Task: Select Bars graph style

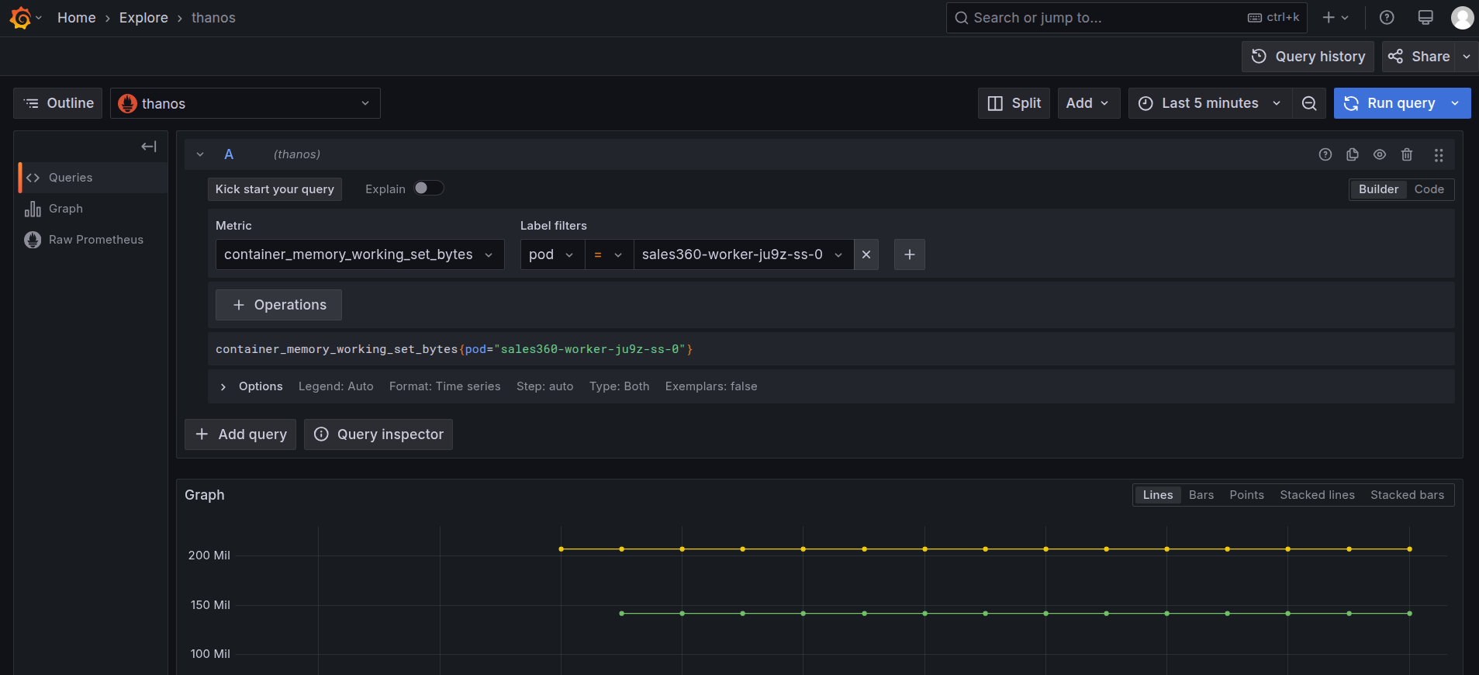Action: 1201,495
